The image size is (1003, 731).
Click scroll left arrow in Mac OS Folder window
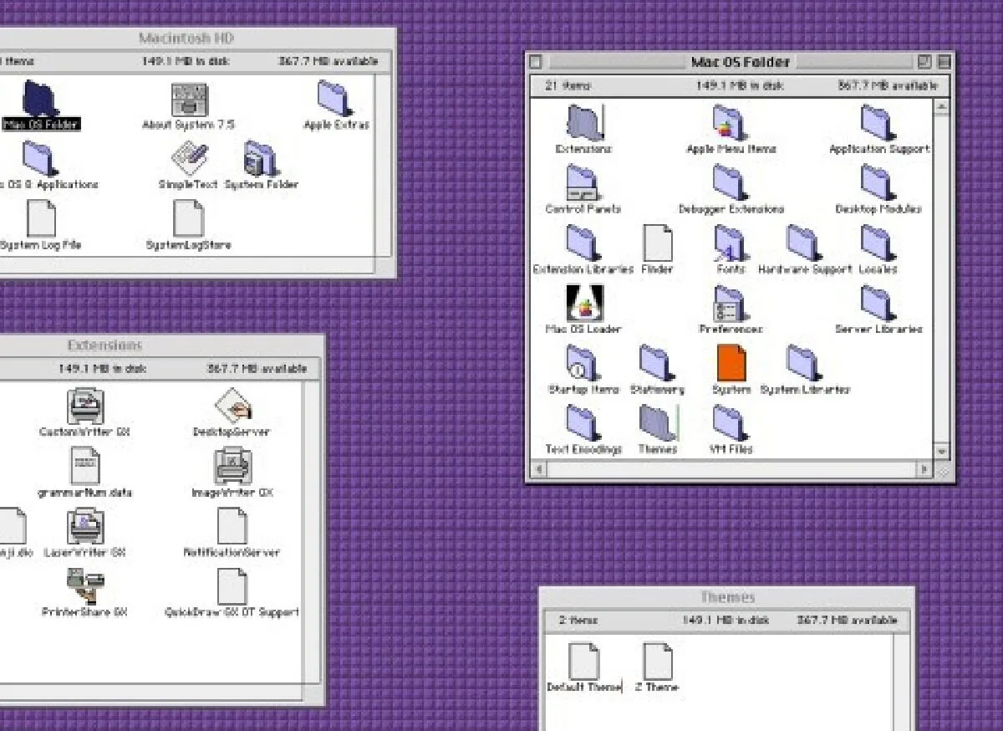pyautogui.click(x=538, y=469)
